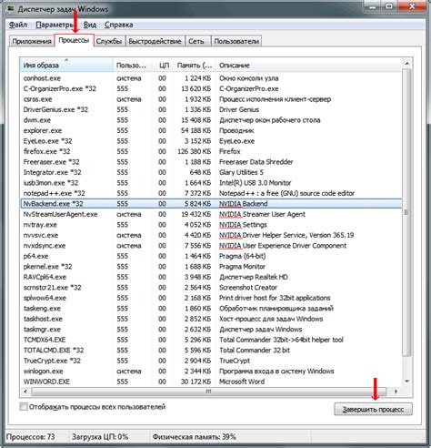Select the WINWORD.EXE process row

click(211, 382)
